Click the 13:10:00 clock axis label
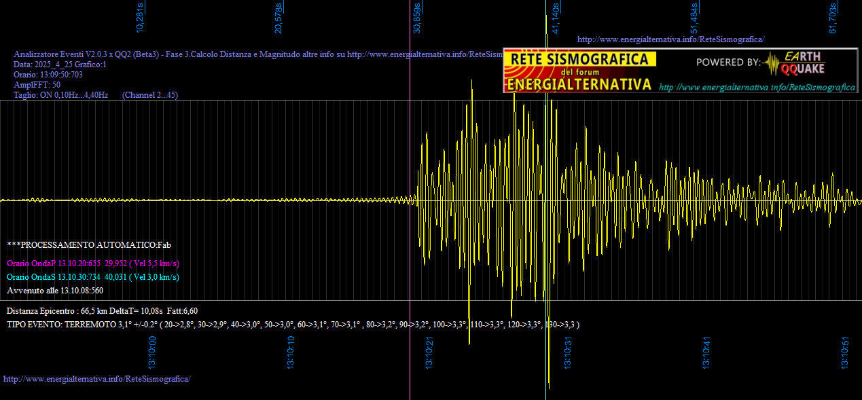This screenshot has width=862, height=400. [x=152, y=352]
